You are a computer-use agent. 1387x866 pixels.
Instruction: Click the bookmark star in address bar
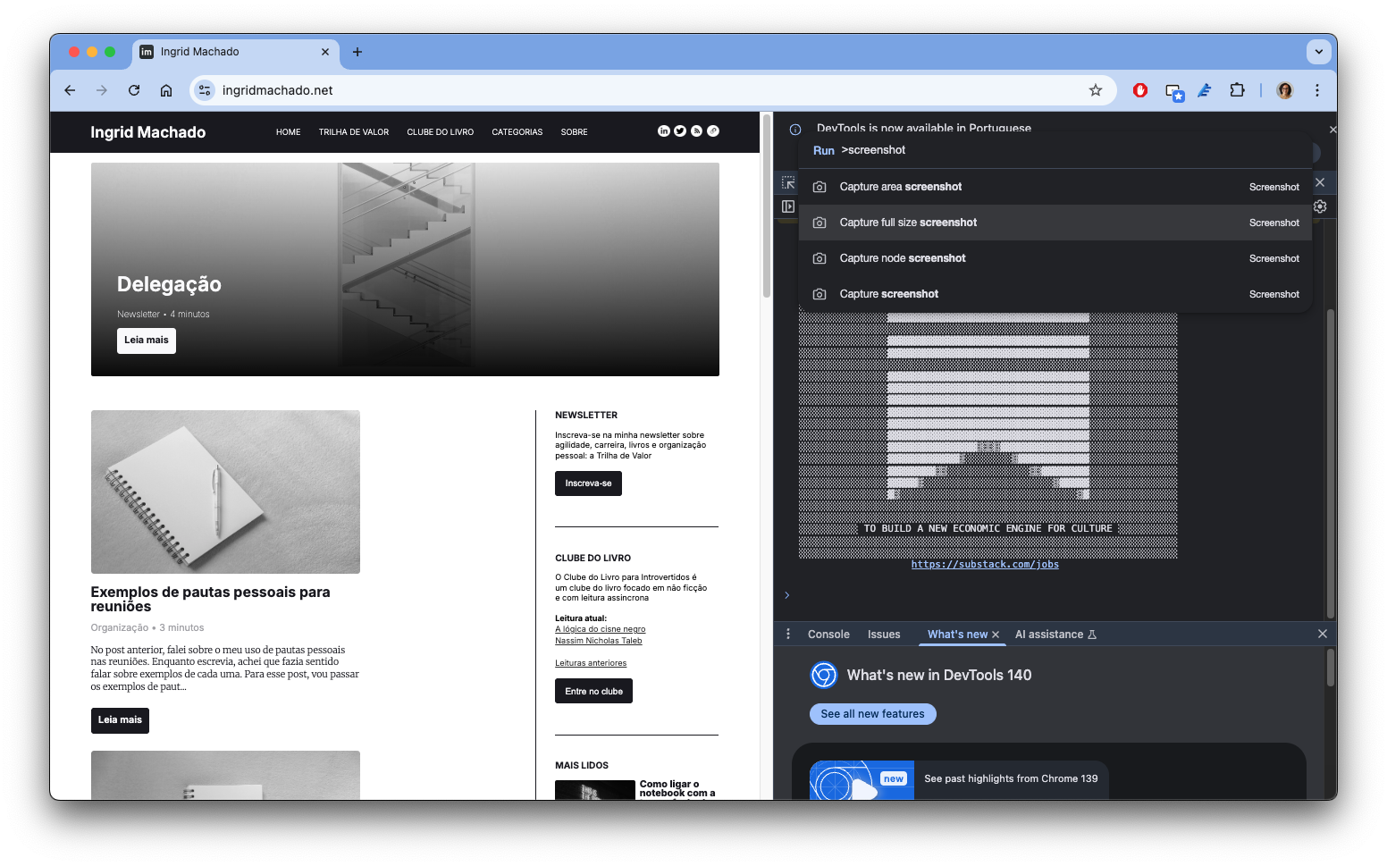click(1095, 90)
